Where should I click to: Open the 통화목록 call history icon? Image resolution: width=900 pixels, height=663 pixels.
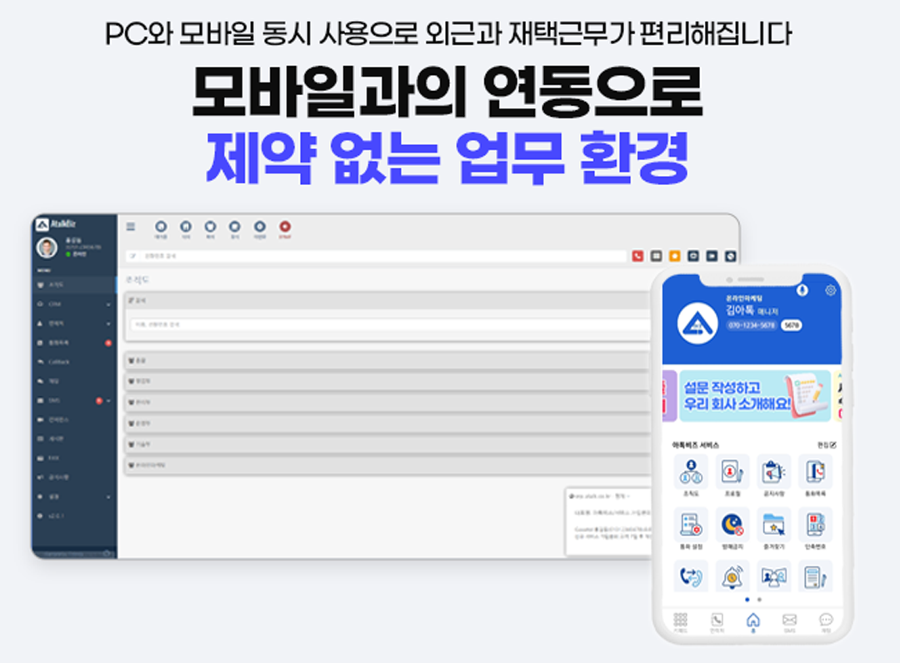(815, 472)
